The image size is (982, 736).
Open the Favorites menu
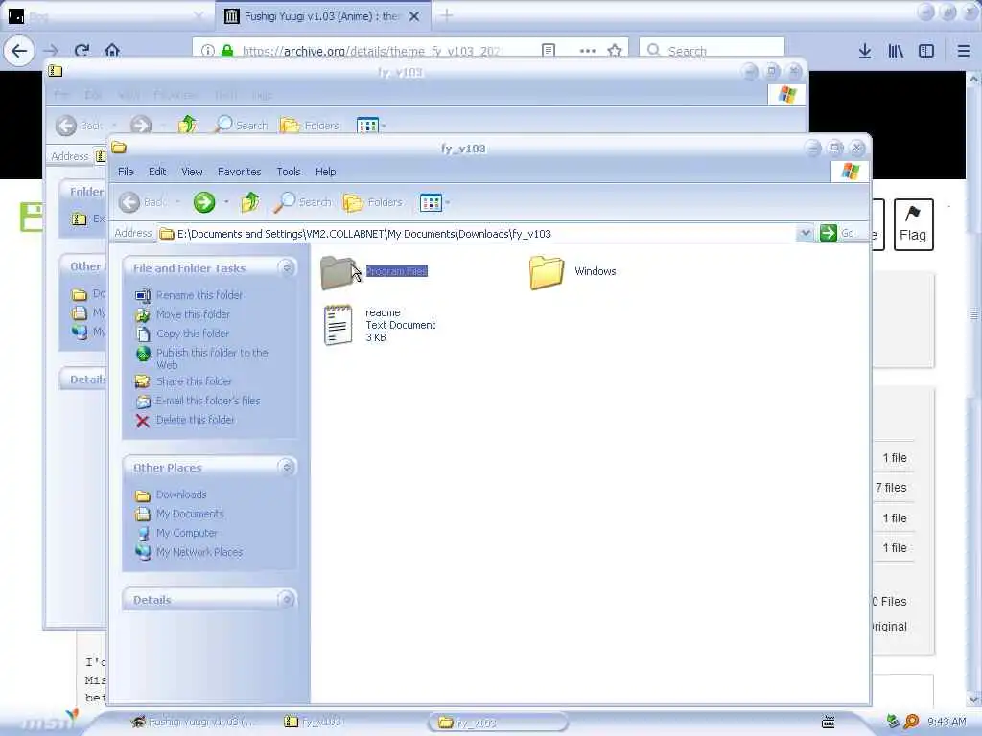click(x=239, y=172)
